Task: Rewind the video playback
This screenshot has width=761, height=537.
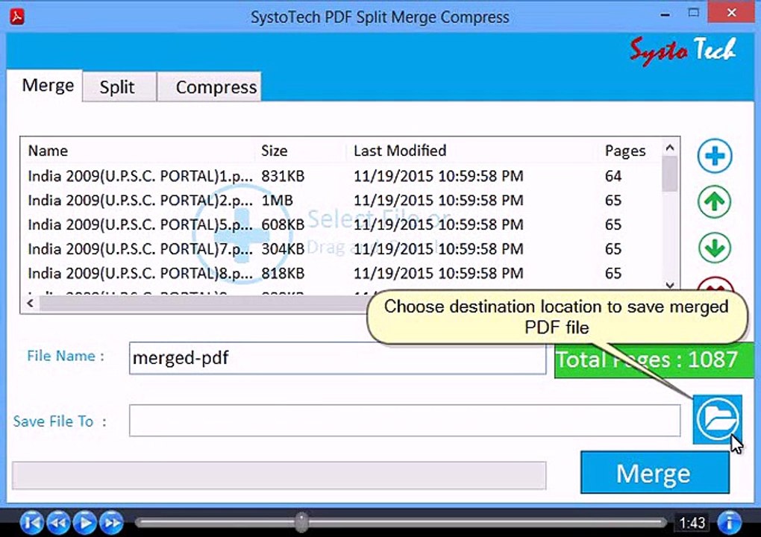Action: click(x=58, y=523)
